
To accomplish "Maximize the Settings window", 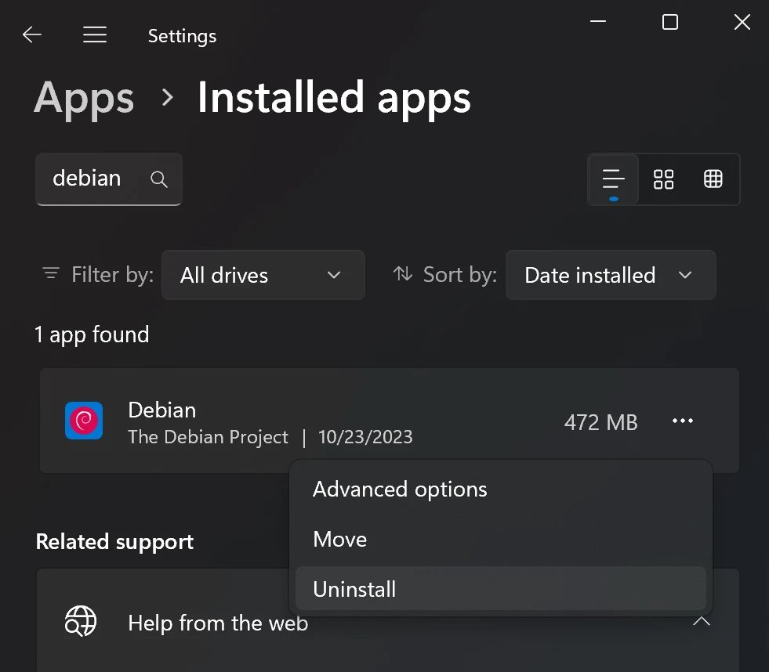I will coord(670,23).
